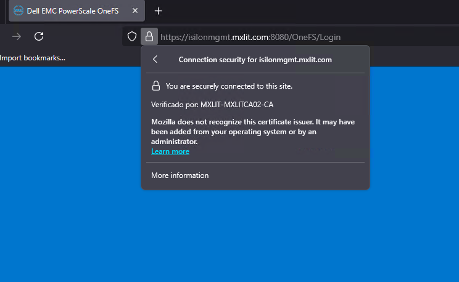Open More information in the security panel
Viewport: 459px width, 282px height.
[180, 175]
